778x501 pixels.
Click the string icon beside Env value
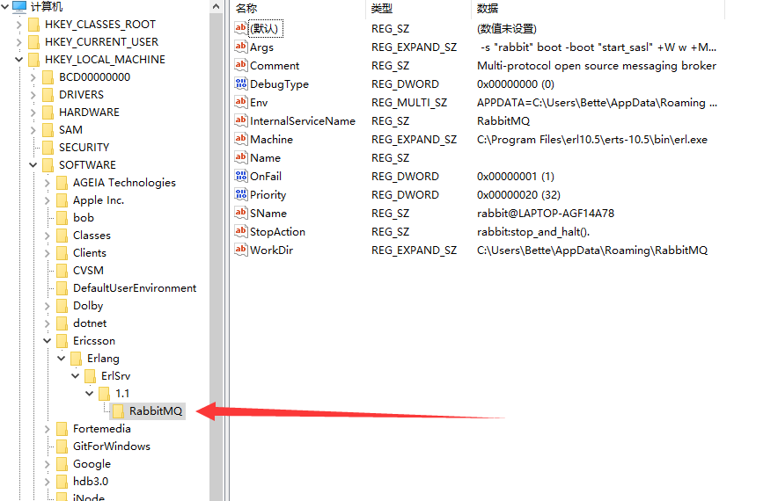240,102
